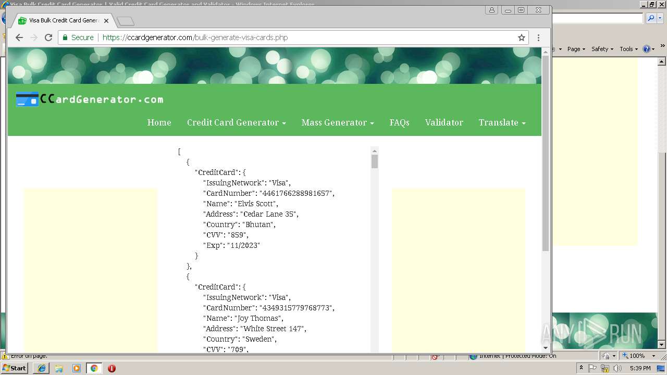Reload the page in Chrome
The height and width of the screenshot is (375, 667).
click(48, 37)
